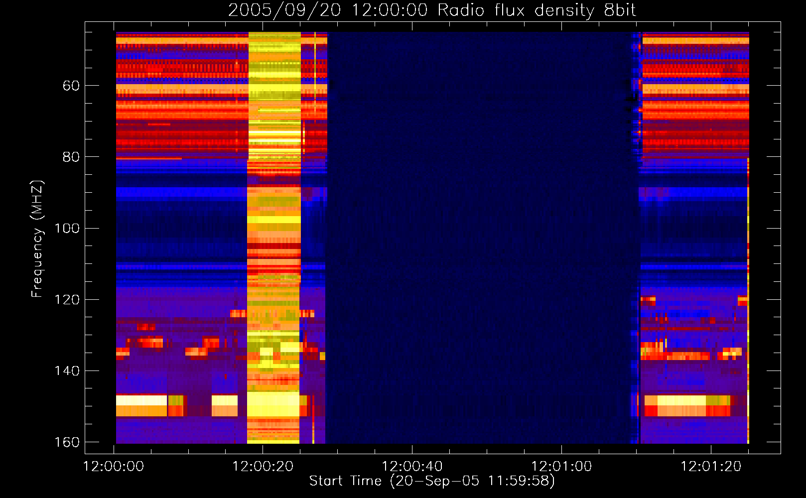This screenshot has width=806, height=498.
Task: Click the bright yellow burst band near 12:00:20
Action: (274, 238)
